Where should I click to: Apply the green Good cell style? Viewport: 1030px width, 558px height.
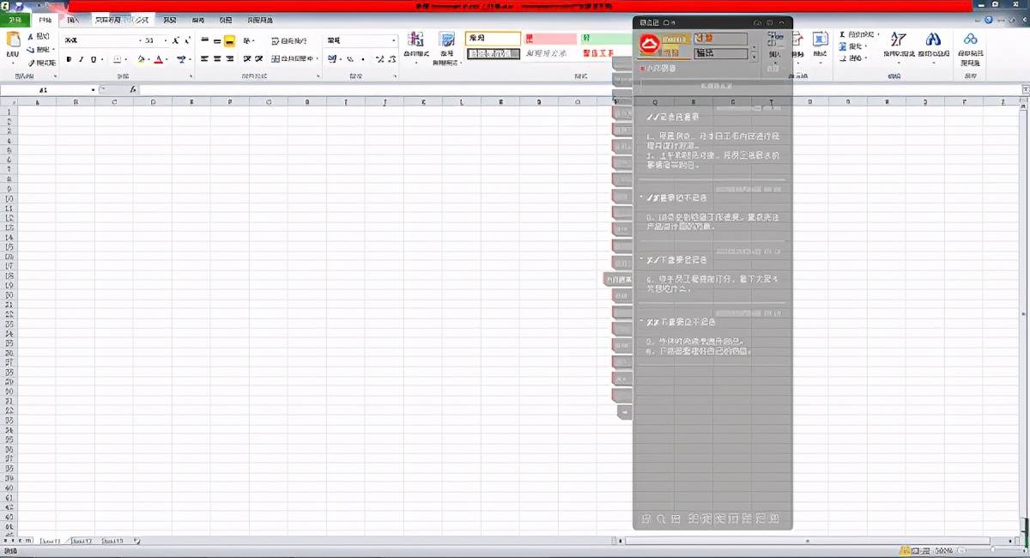point(605,39)
